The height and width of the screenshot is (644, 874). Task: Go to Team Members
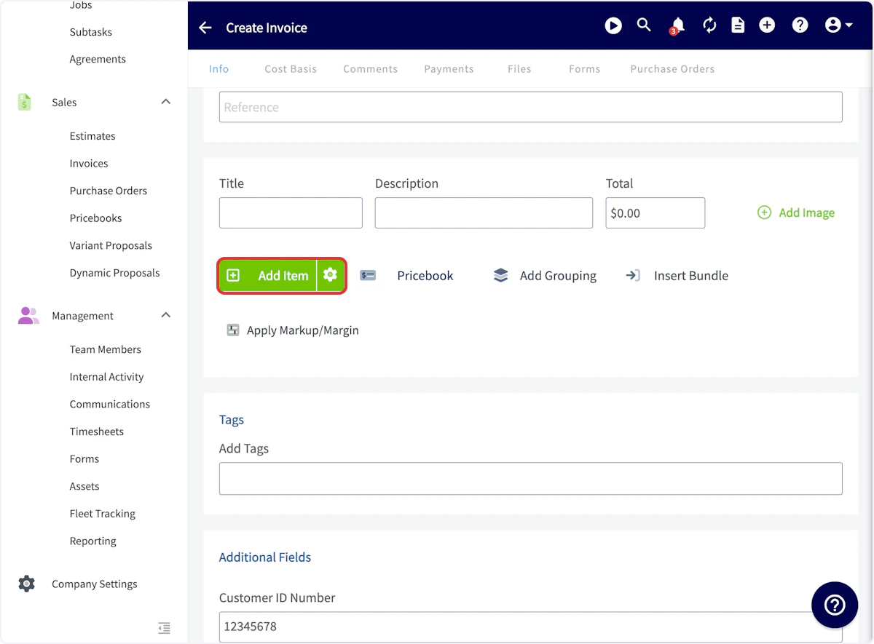(x=106, y=349)
